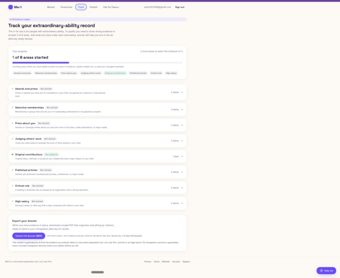
Task: Expand the Published articles chevron
Action: click(x=182, y=172)
